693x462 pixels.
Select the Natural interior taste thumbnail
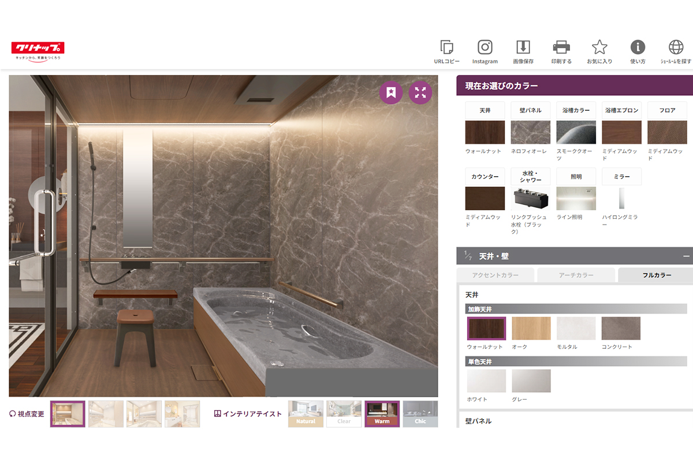pyautogui.click(x=305, y=414)
